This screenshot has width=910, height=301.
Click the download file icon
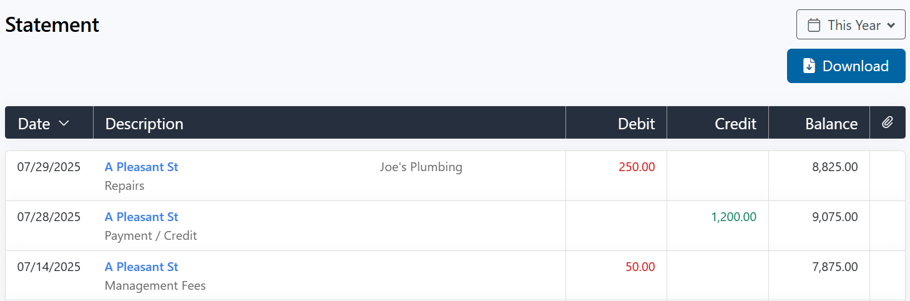click(809, 66)
